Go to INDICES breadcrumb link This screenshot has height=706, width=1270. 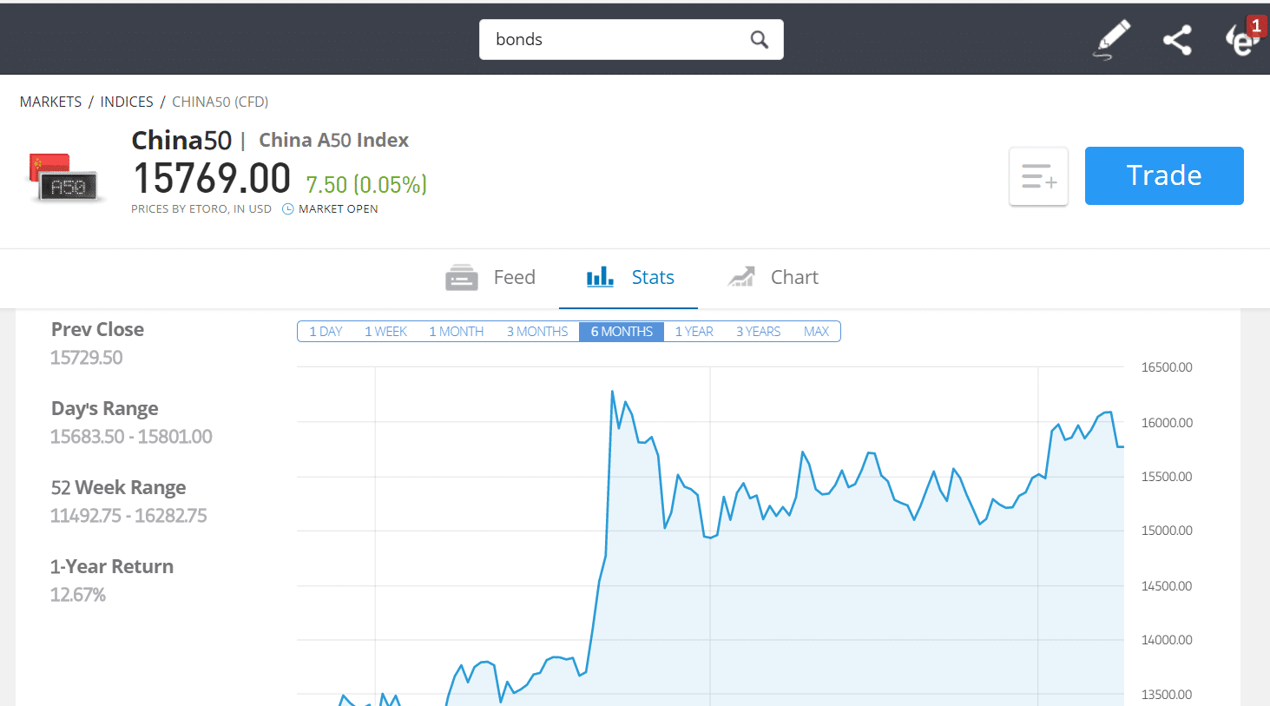click(127, 102)
